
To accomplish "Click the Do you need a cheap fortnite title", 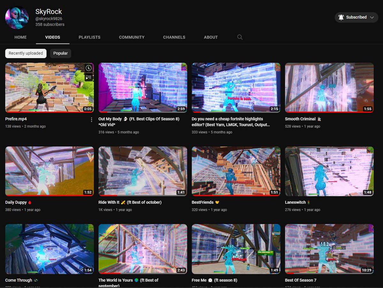I will click(x=231, y=122).
